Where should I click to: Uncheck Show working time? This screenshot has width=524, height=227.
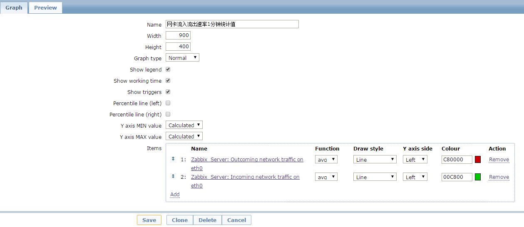tap(168, 81)
